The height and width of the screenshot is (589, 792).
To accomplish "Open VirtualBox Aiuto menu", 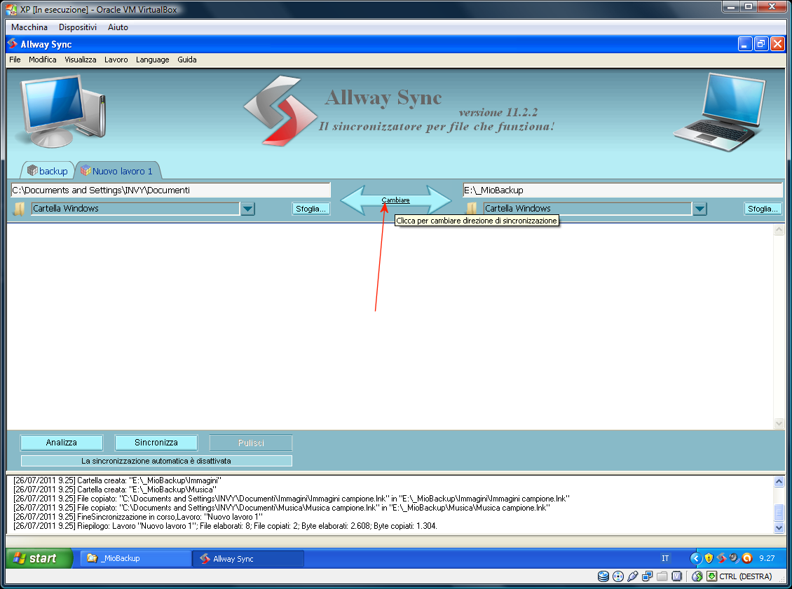I will (118, 27).
